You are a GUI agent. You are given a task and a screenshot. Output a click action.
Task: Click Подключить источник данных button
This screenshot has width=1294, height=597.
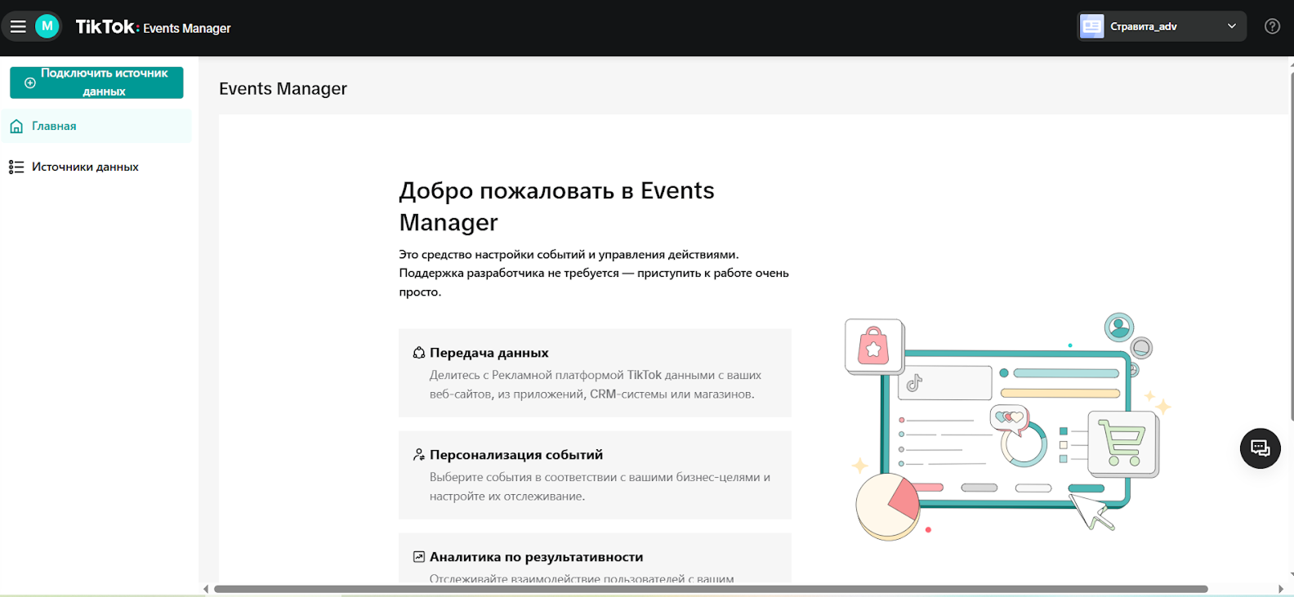[x=96, y=82]
